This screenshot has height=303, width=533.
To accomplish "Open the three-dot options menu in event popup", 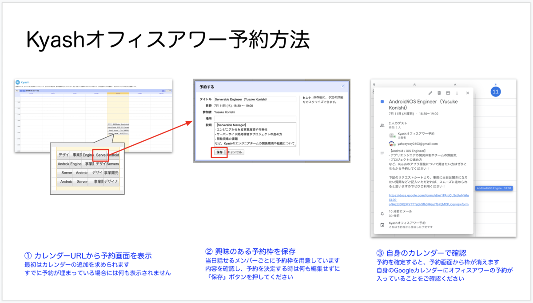I will [x=457, y=93].
